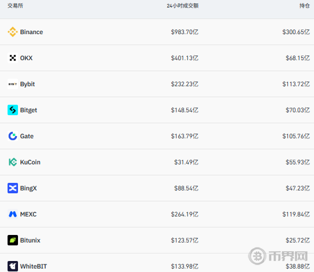Open the Binance exchange name link
Screen dimensions: 314x272
pos(31,32)
